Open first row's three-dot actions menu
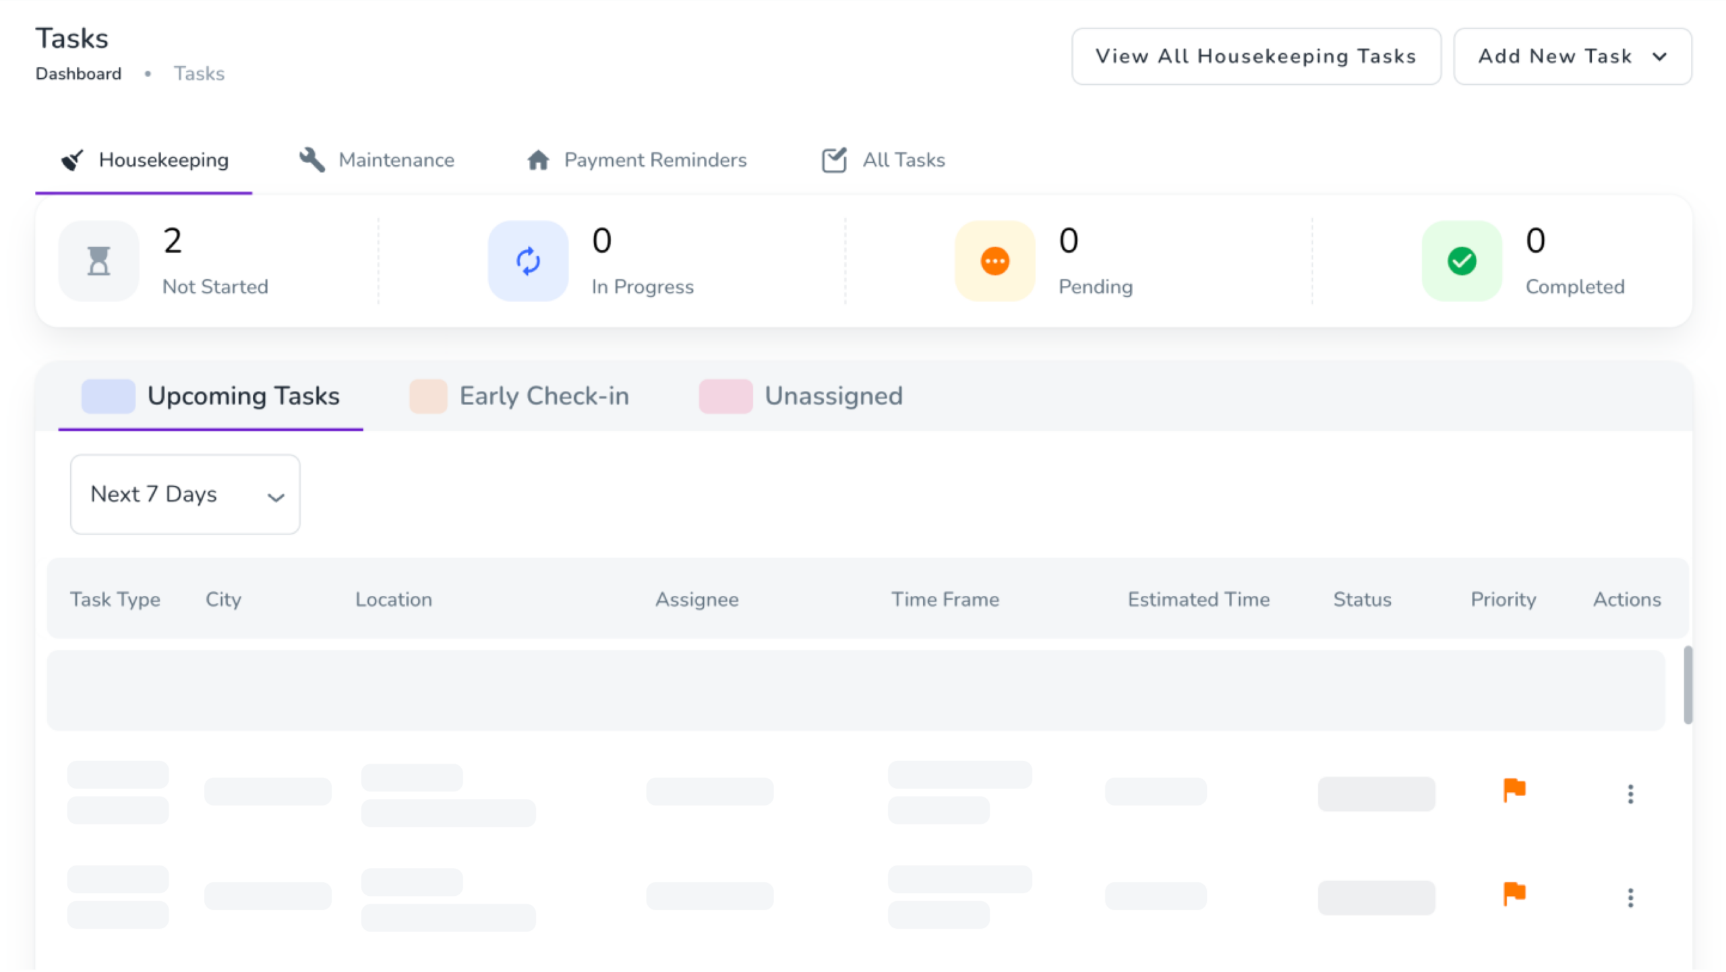 coord(1630,794)
